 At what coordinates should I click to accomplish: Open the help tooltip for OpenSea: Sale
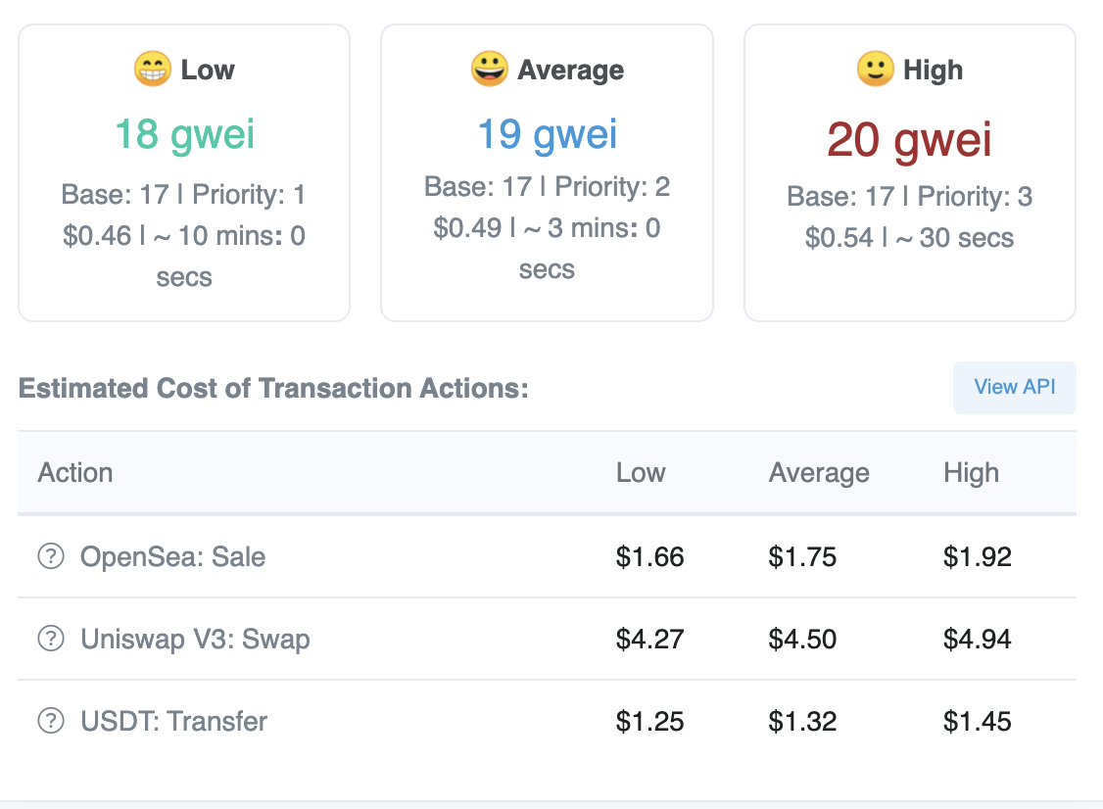point(49,556)
